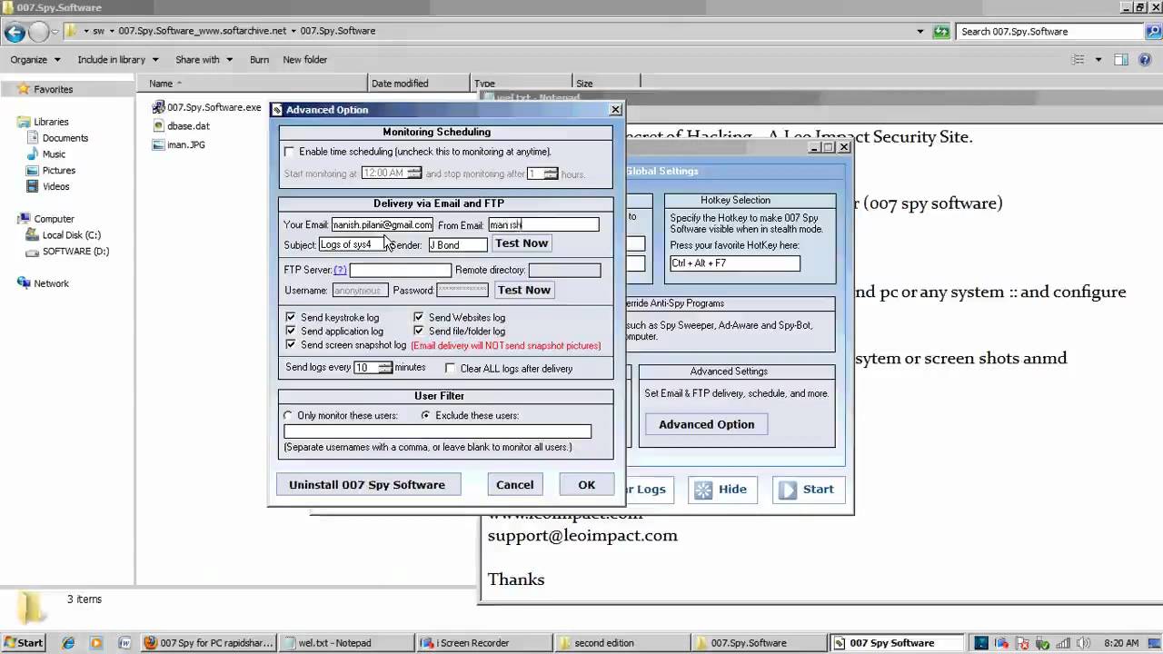Sort by Date modified column header
This screenshot has width=1163, height=654.
[421, 84]
